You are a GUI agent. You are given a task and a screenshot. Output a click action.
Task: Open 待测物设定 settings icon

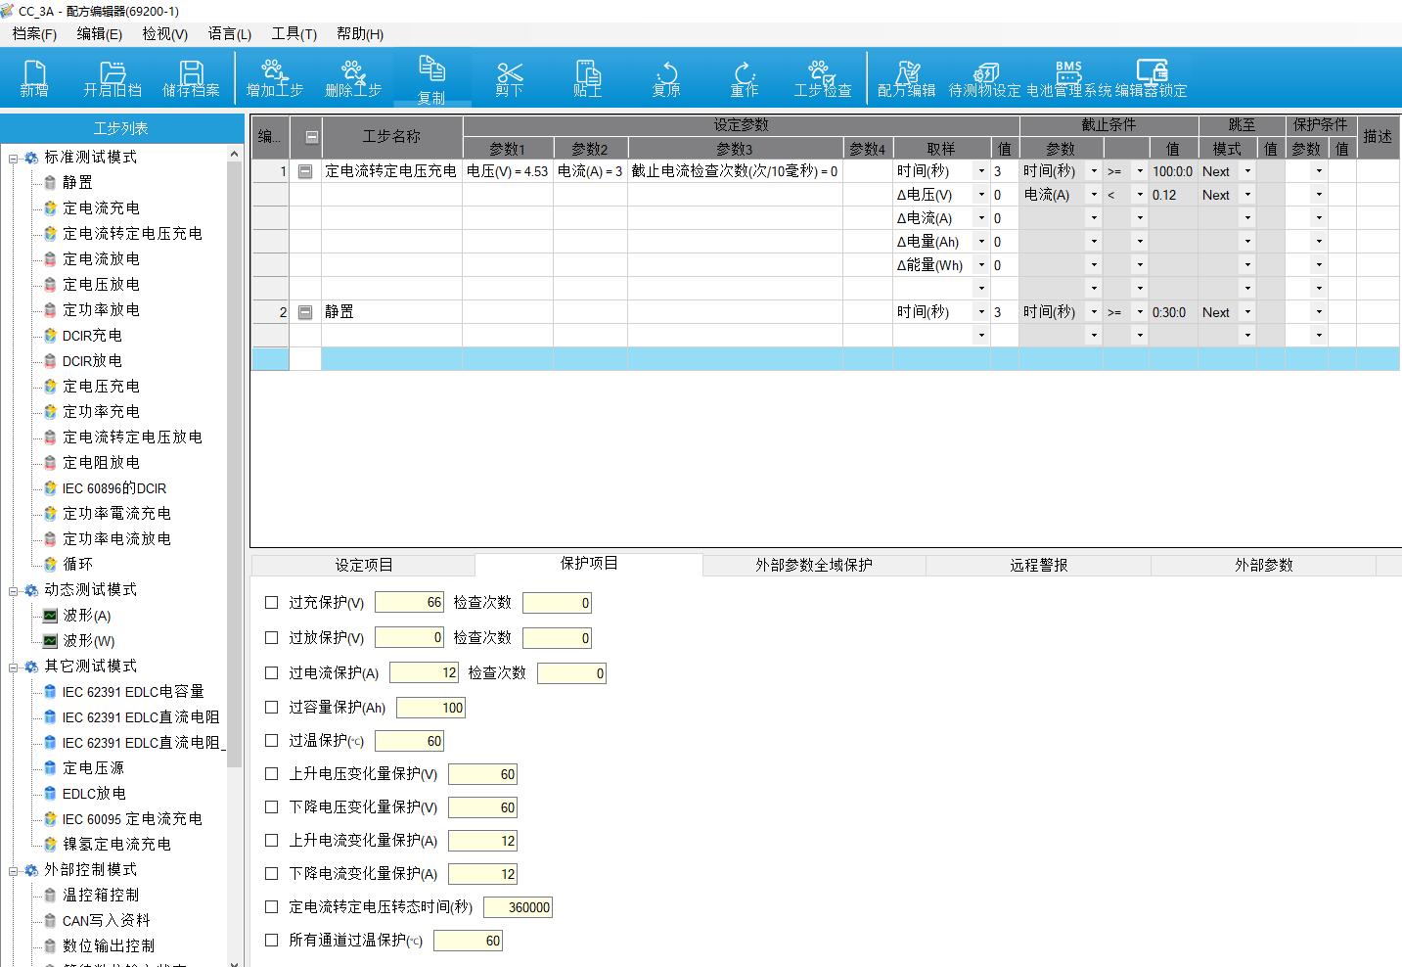pos(985,73)
